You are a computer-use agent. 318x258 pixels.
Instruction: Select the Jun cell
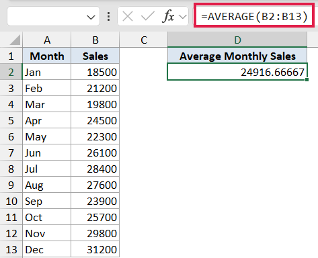[47, 153]
